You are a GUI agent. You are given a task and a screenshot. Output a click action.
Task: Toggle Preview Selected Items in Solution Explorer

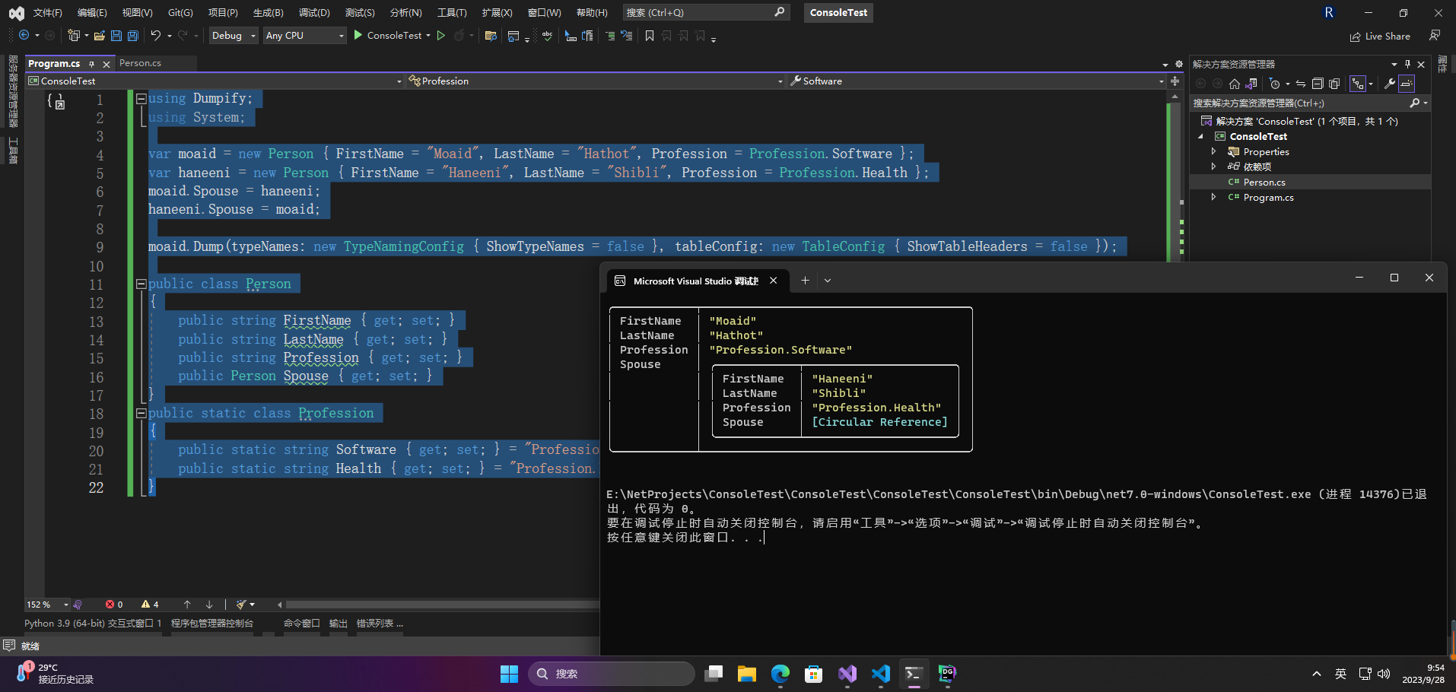[x=1407, y=84]
